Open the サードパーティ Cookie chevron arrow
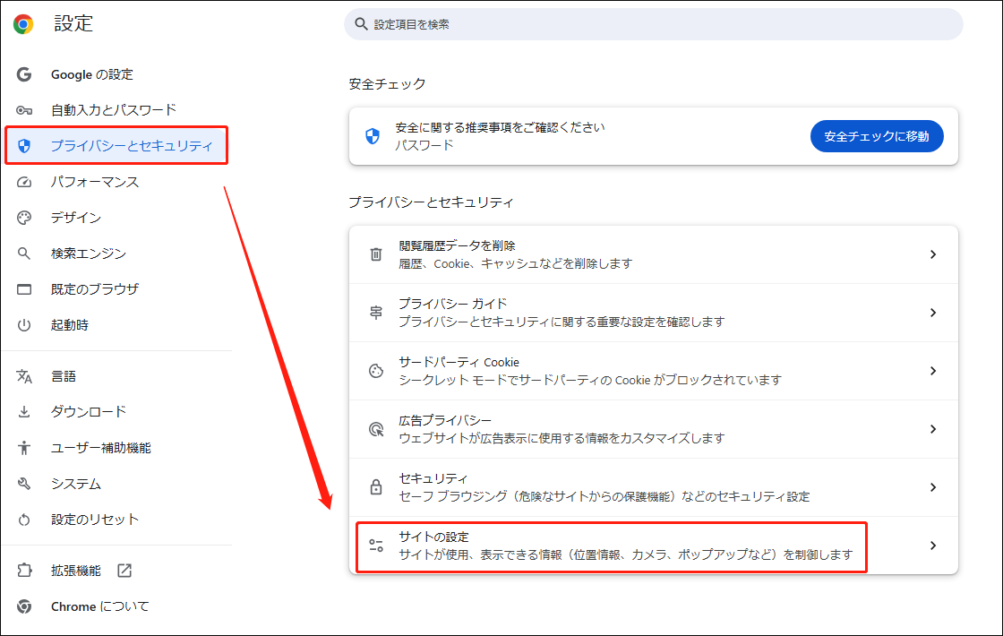Image resolution: width=1003 pixels, height=636 pixels. point(933,371)
